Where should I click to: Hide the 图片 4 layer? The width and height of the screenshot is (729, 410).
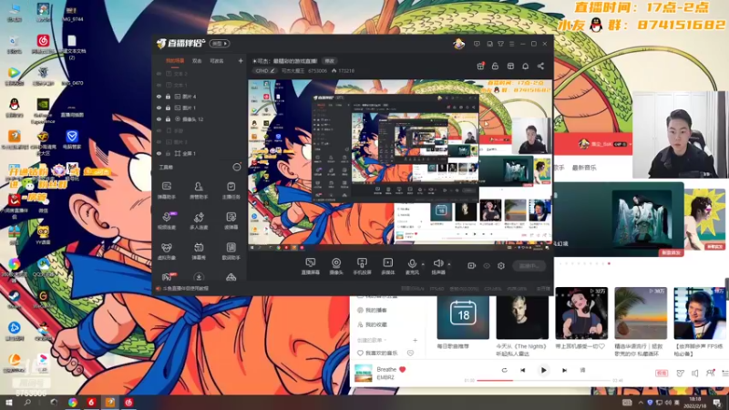pyautogui.click(x=159, y=97)
